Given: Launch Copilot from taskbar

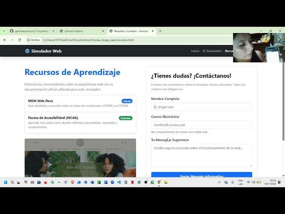Looking at the screenshot, I should pos(25,182).
